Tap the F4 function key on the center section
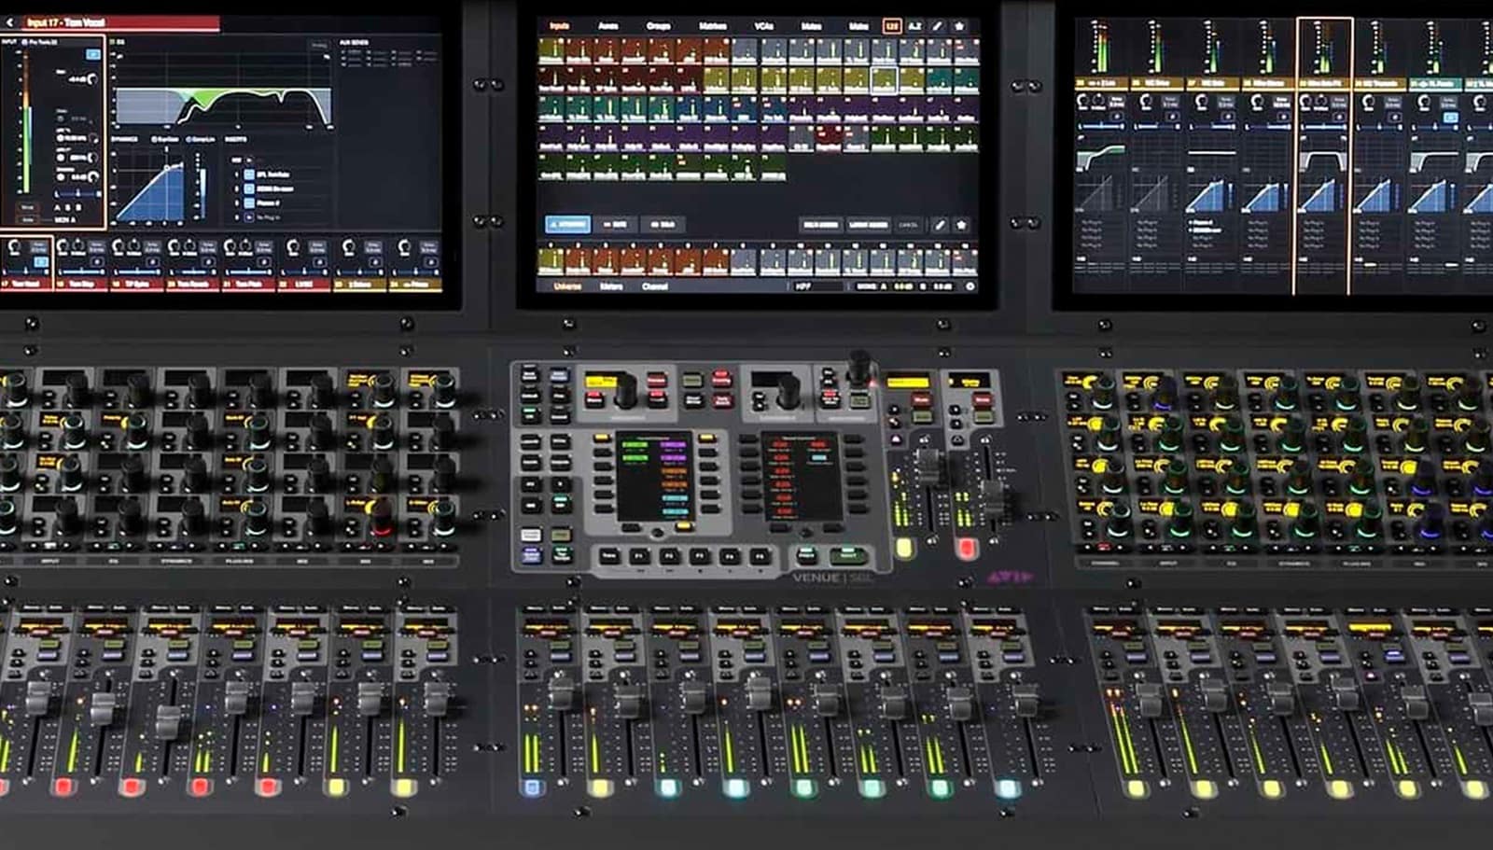Viewport: 1493px width, 850px height. (x=730, y=556)
